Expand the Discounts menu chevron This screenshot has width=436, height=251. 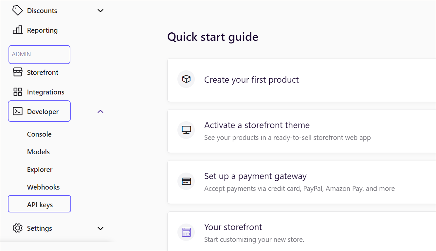[x=100, y=10]
